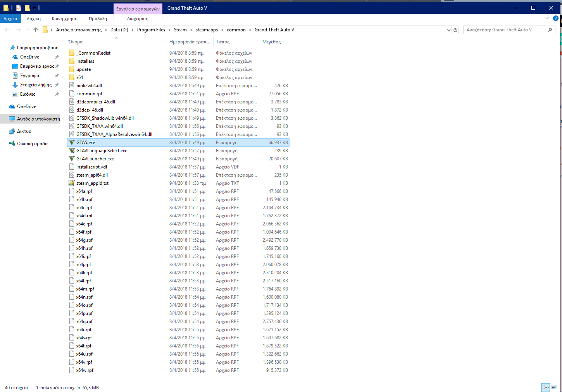Click the GTA5.exe application icon
The width and height of the screenshot is (562, 392).
72,143
